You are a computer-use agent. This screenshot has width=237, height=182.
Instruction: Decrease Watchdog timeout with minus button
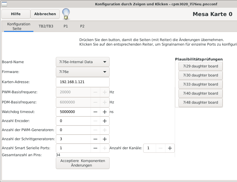point(95,112)
